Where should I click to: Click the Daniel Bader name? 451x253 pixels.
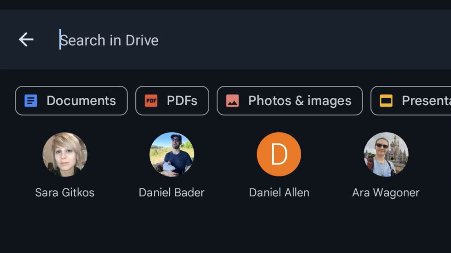(172, 193)
